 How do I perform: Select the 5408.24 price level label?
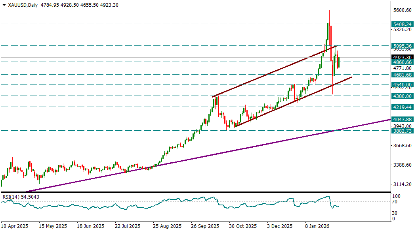[x=402, y=24]
